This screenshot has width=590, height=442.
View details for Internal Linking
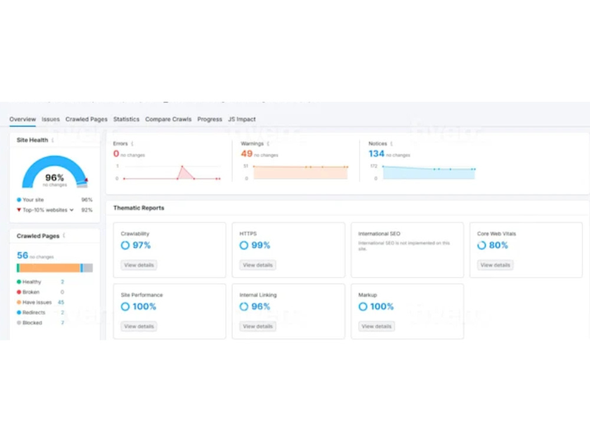(258, 326)
